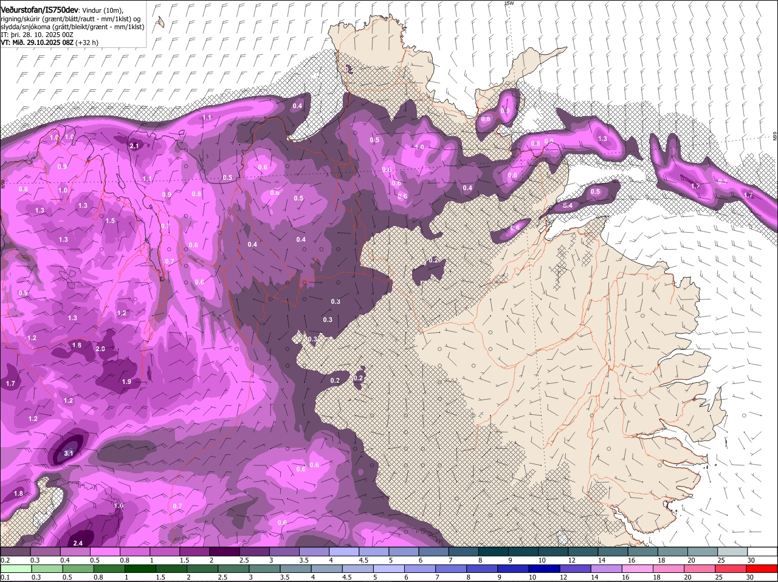
Task: Click the 3.1 precipitation maximum label
Action: point(69,453)
